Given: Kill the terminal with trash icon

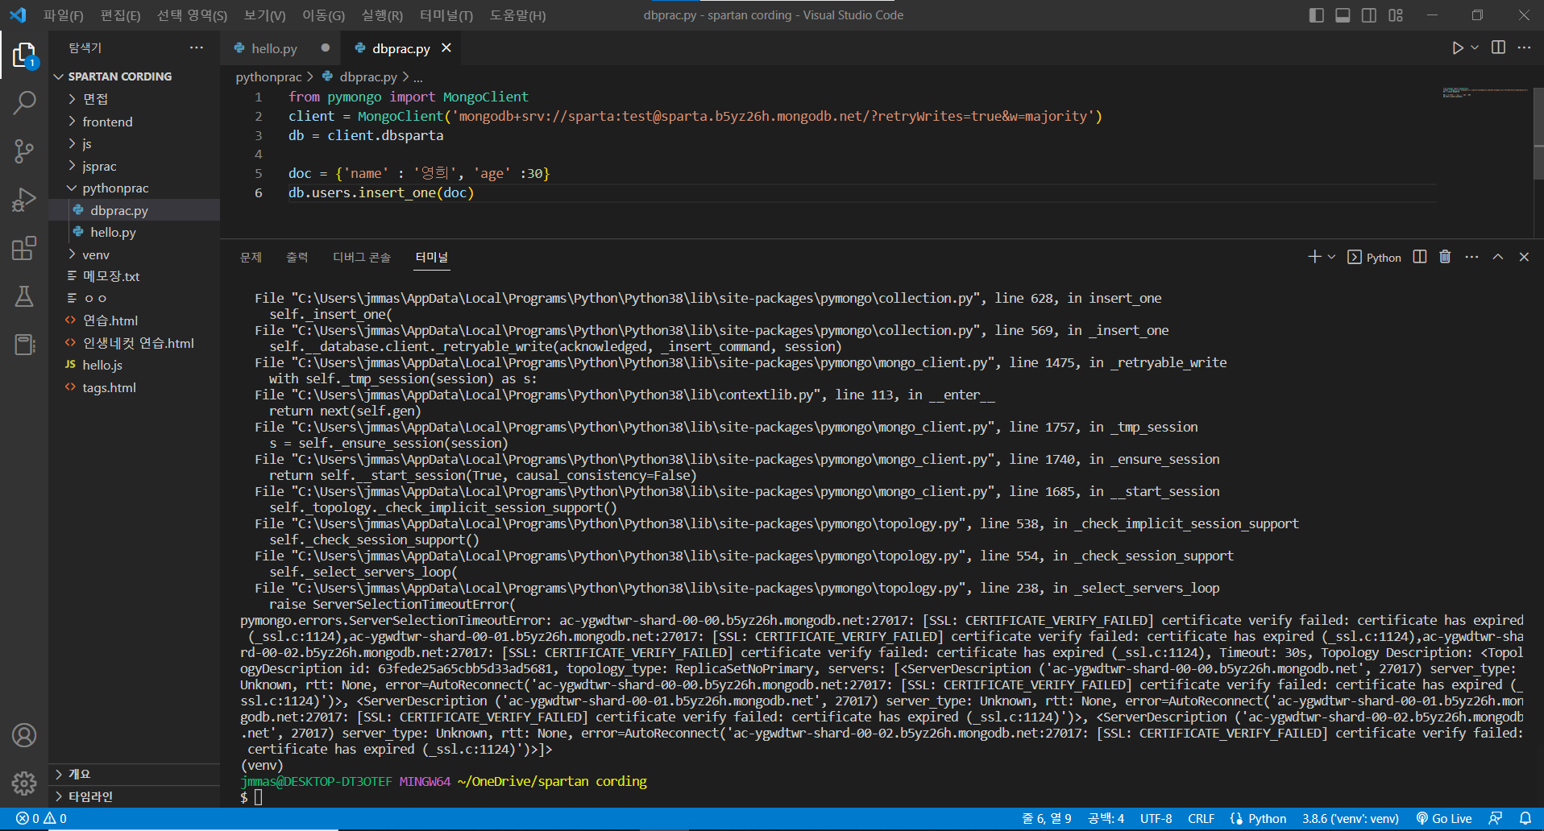Looking at the screenshot, I should point(1445,257).
